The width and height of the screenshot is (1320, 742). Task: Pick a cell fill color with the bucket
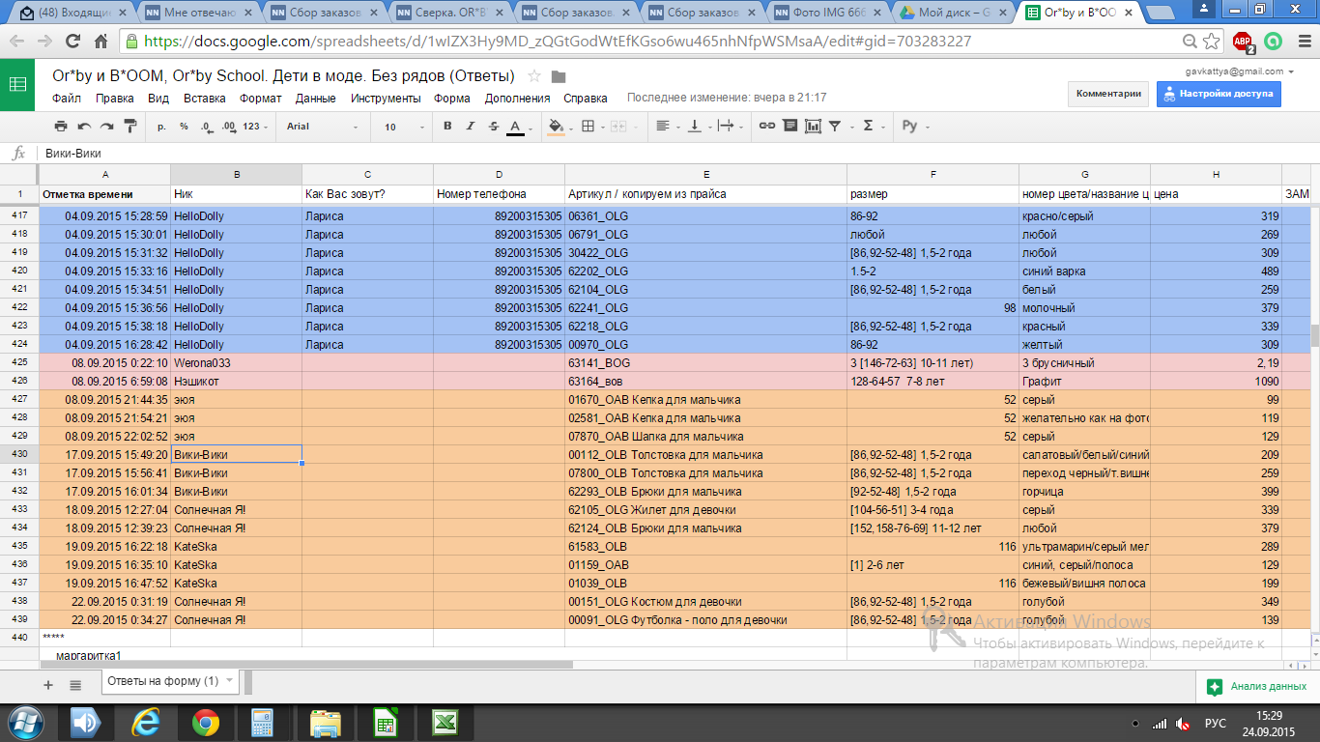click(556, 127)
